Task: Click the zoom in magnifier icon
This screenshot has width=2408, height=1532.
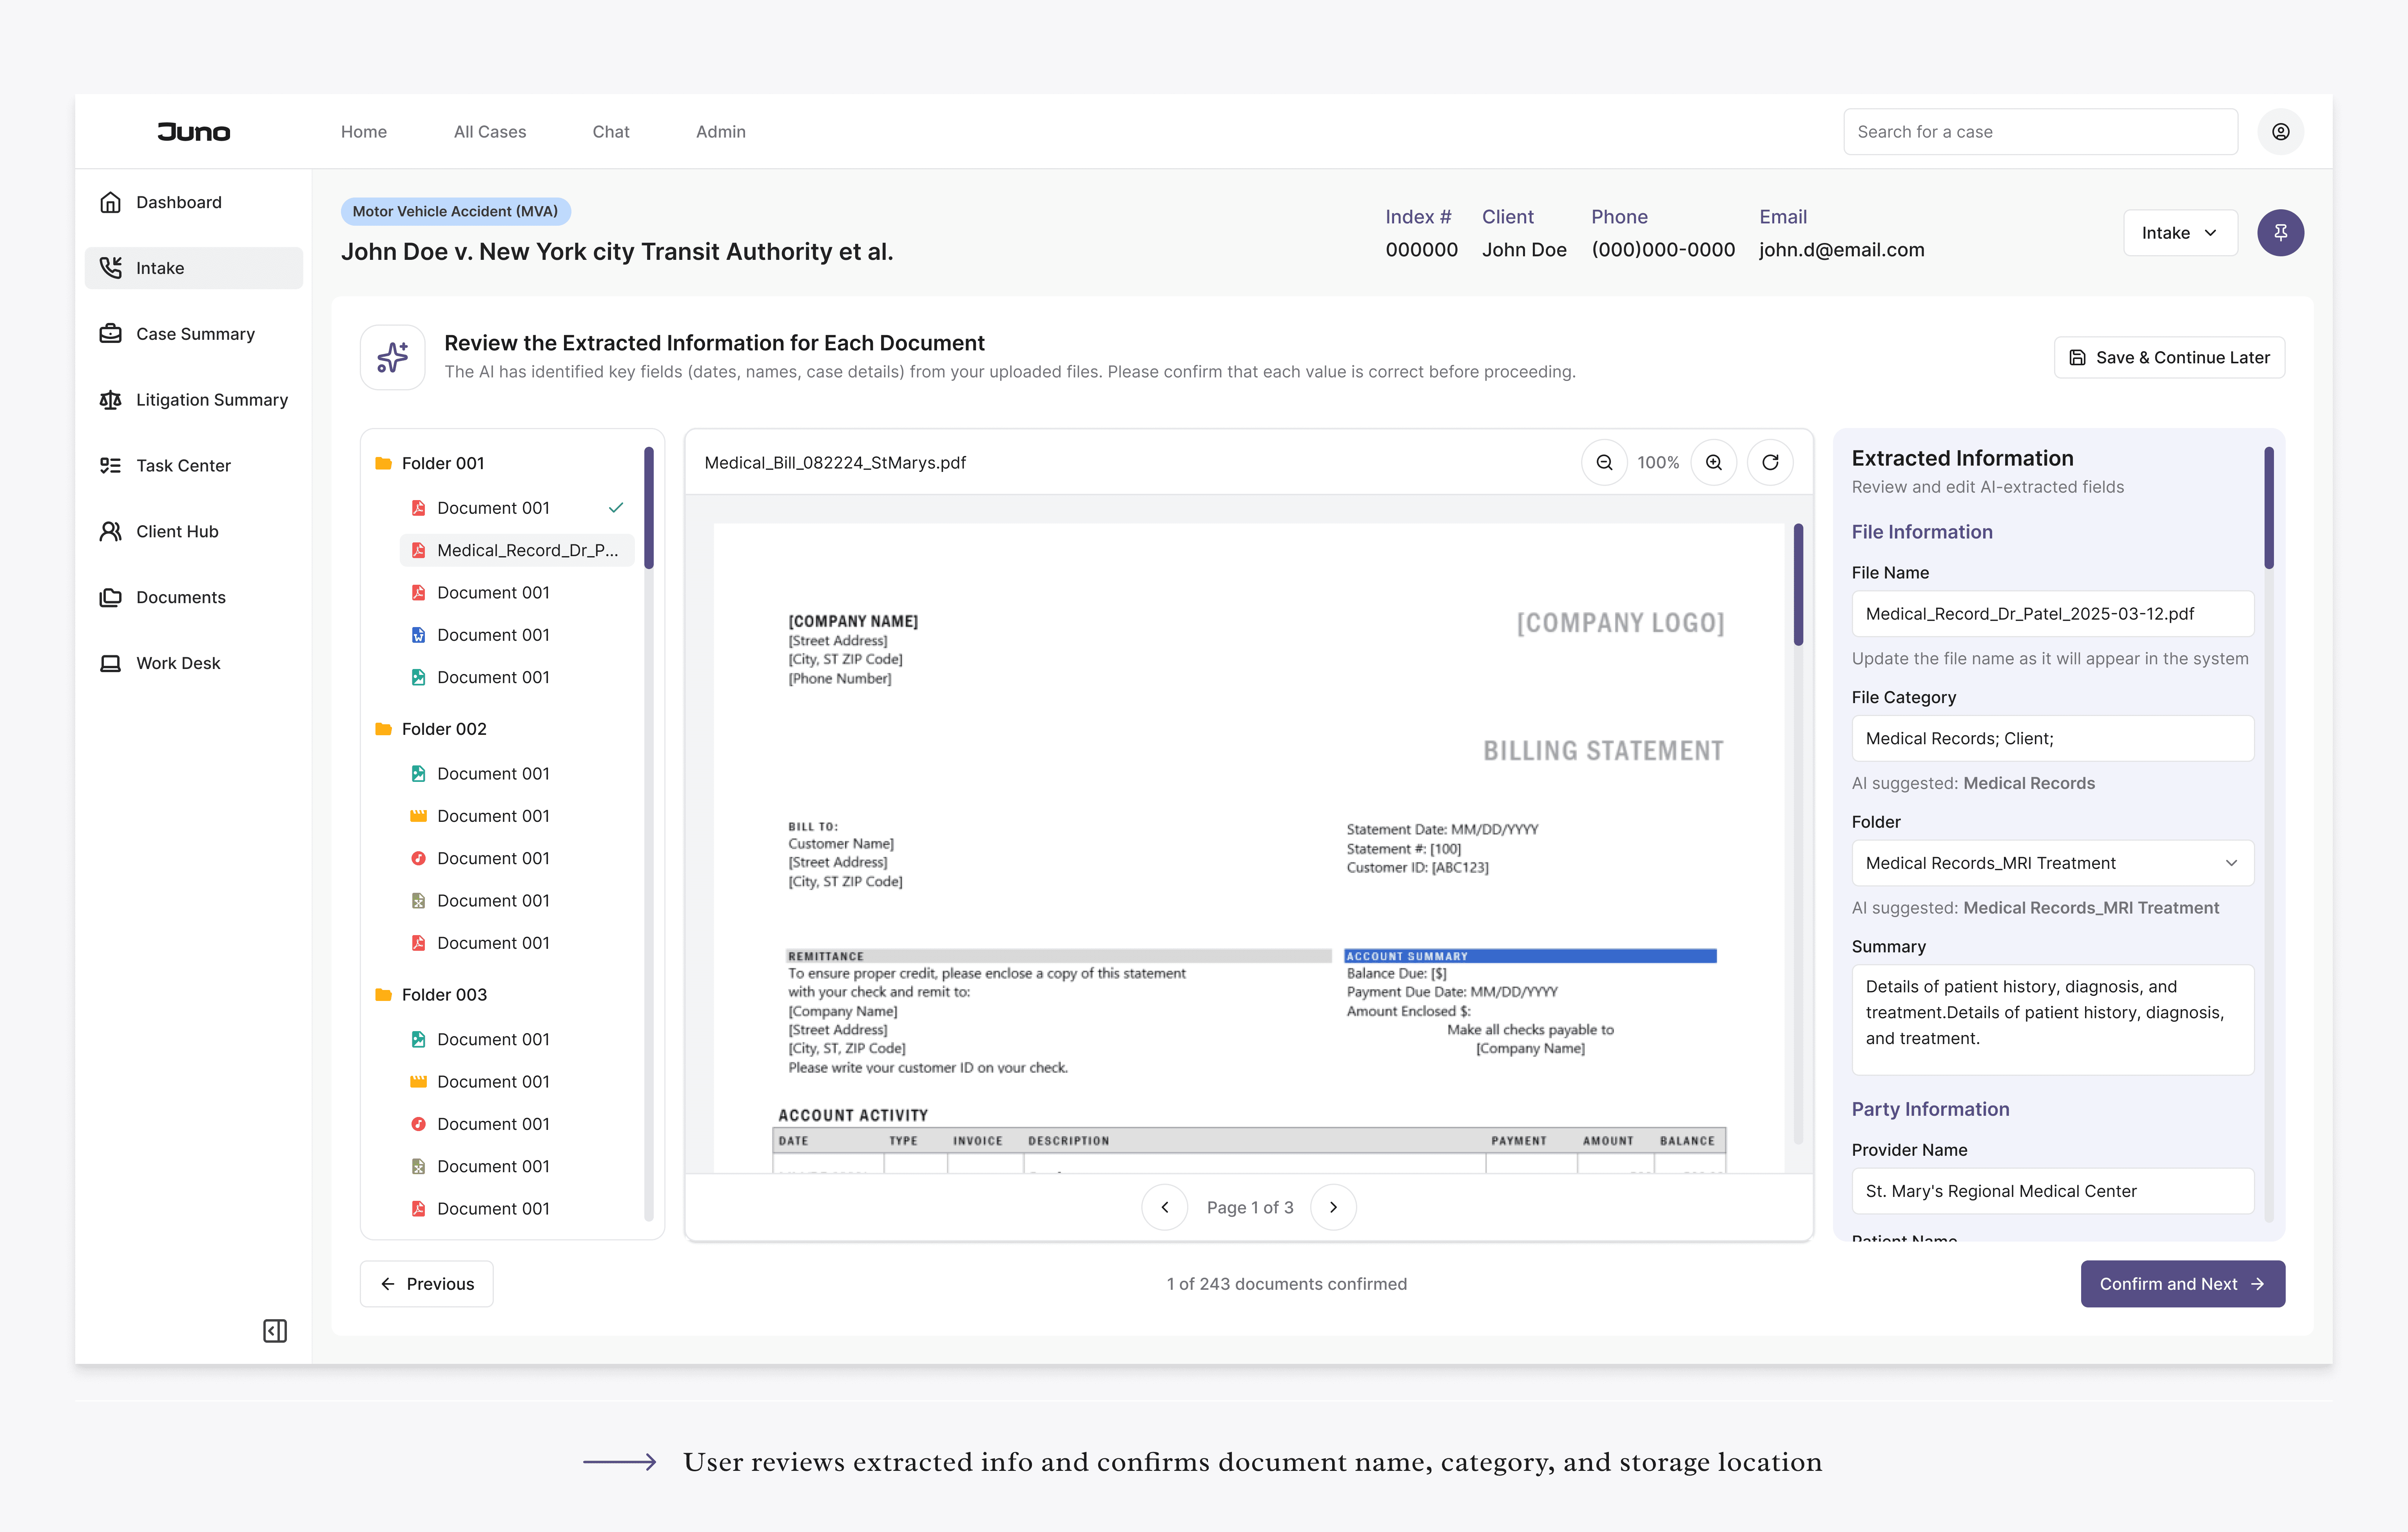Action: click(1713, 462)
